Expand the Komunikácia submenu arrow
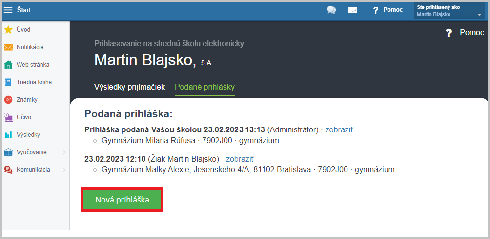490x239 pixels. click(x=64, y=170)
